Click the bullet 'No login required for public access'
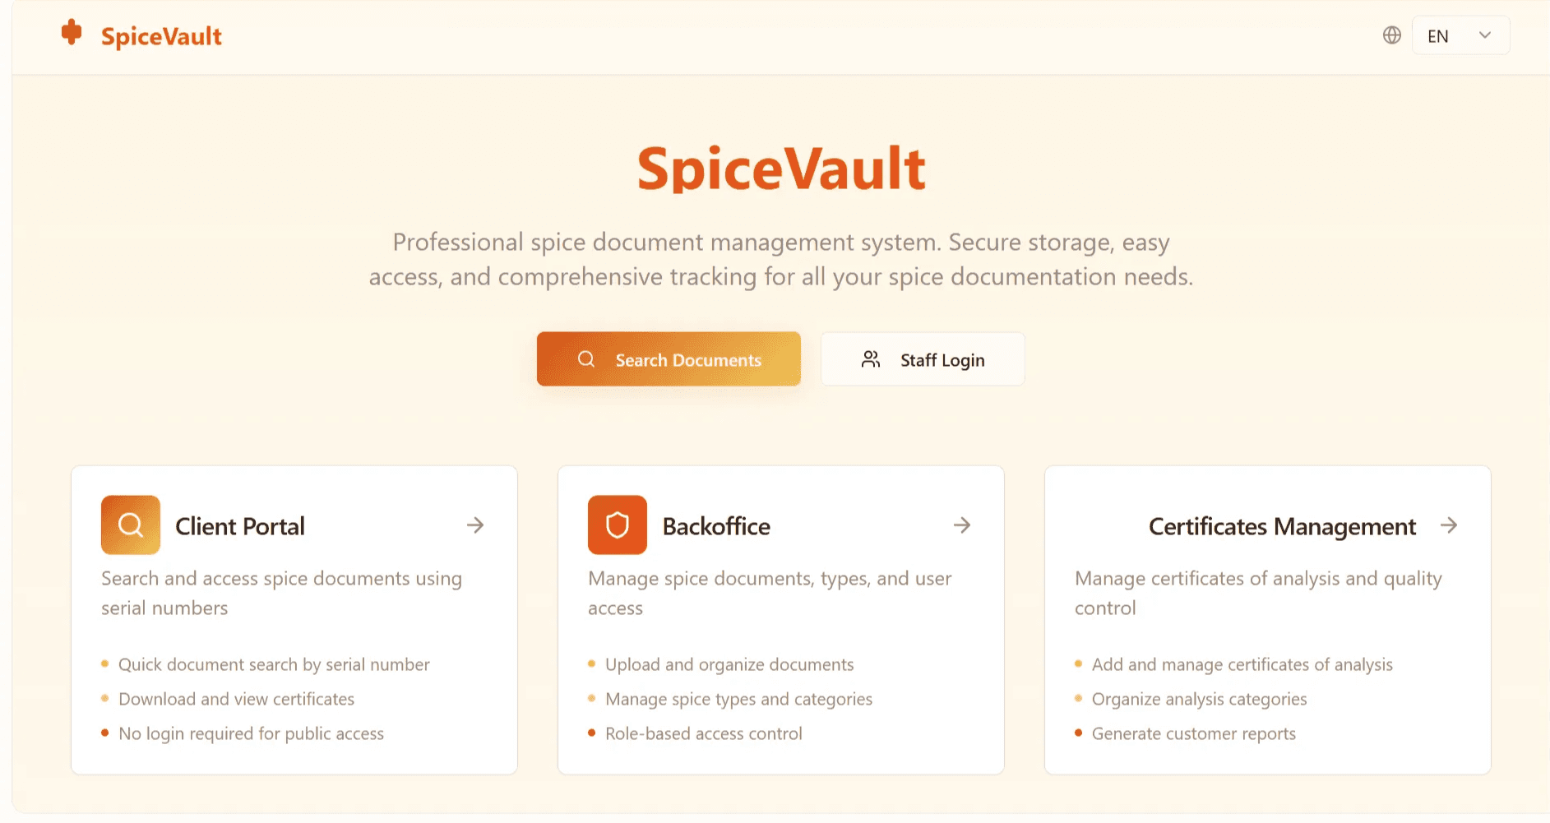Image resolution: width=1550 pixels, height=823 pixels. (x=251, y=733)
